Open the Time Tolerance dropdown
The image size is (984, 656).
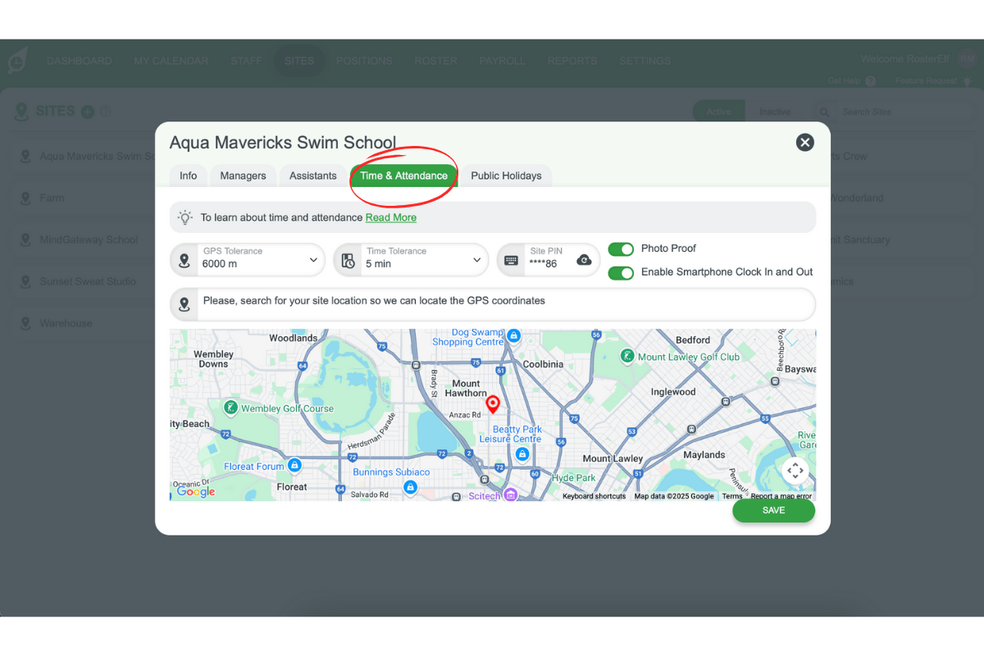point(476,259)
